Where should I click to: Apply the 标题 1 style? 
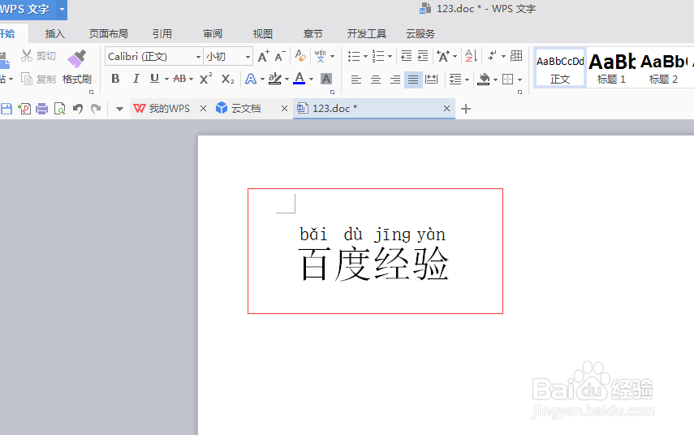coord(611,67)
